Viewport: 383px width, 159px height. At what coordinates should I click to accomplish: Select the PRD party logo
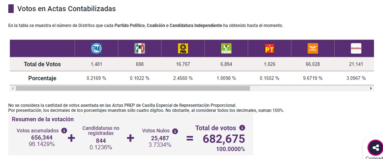click(183, 48)
